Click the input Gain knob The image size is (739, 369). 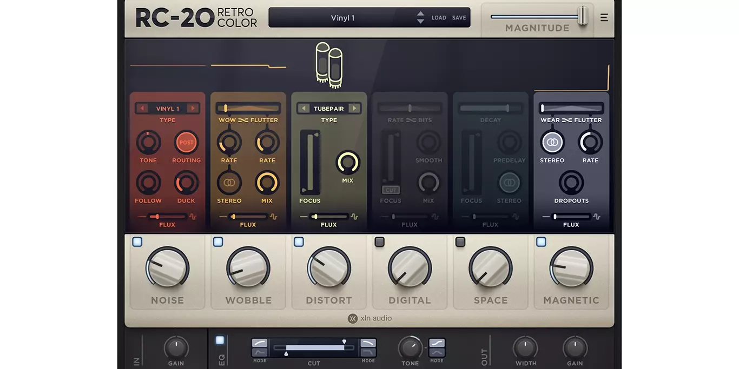click(x=176, y=347)
